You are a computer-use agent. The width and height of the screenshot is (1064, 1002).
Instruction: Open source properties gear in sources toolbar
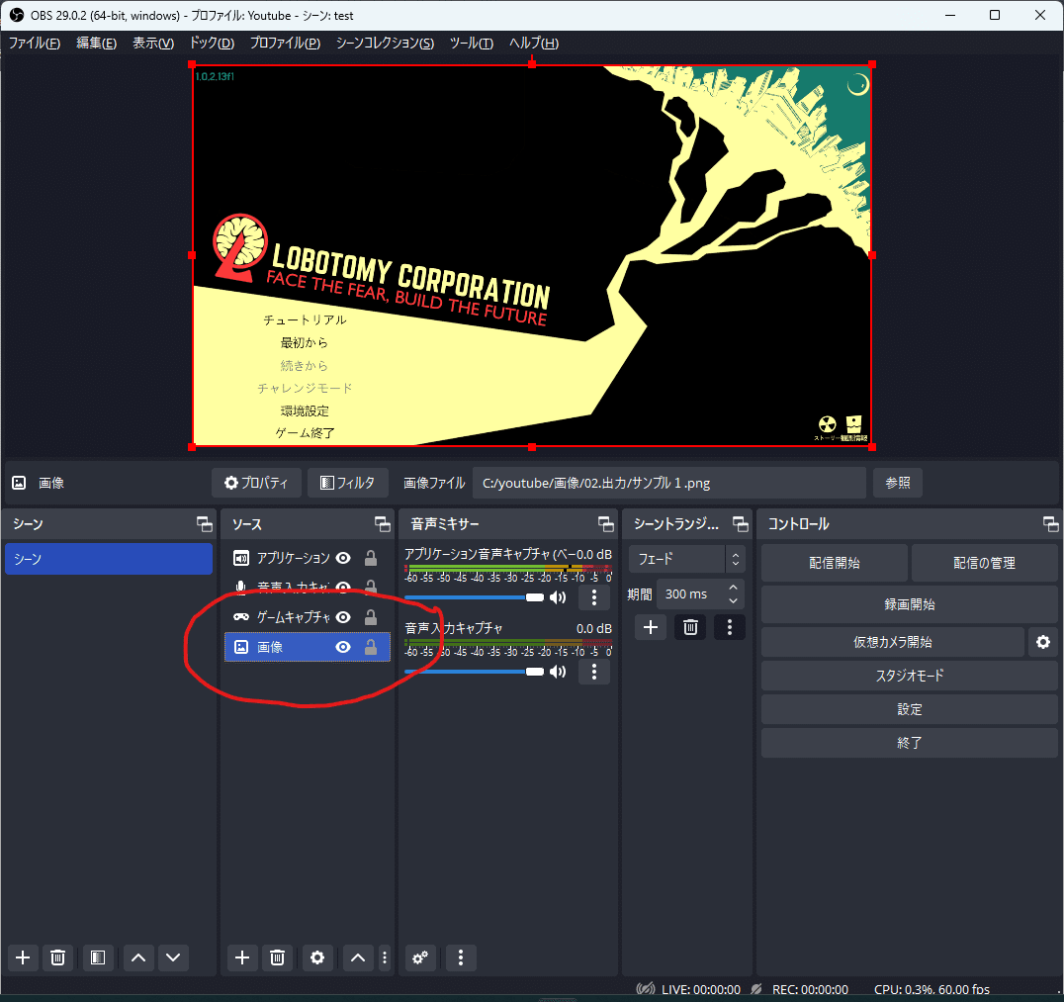316,957
